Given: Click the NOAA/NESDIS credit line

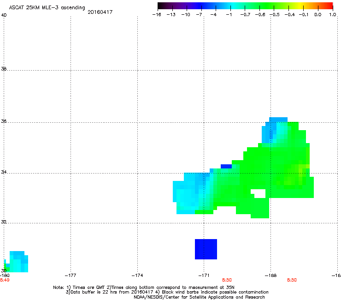Looking at the screenshot, I should point(199,297).
